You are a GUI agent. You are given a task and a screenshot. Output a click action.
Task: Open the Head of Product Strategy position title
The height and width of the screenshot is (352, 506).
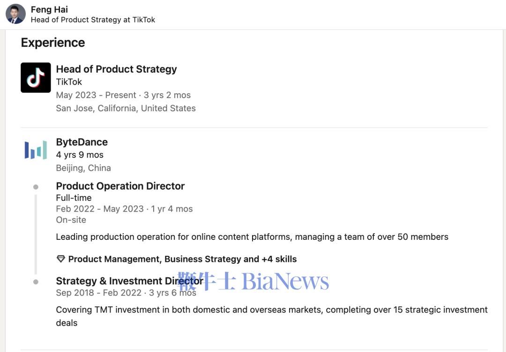(117, 69)
